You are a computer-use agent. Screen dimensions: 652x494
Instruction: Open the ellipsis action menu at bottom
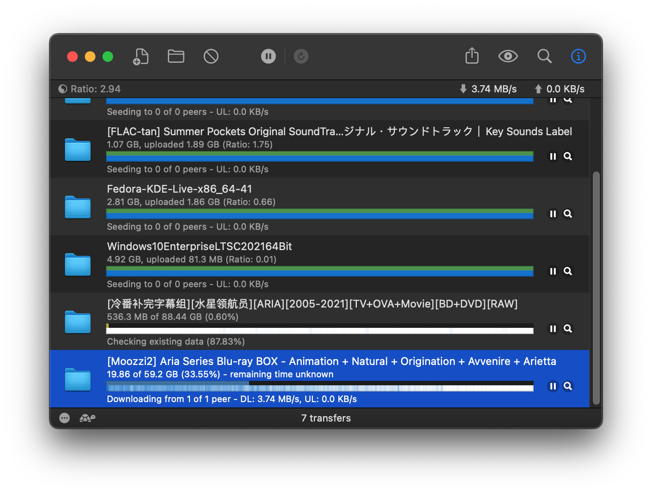click(x=64, y=418)
